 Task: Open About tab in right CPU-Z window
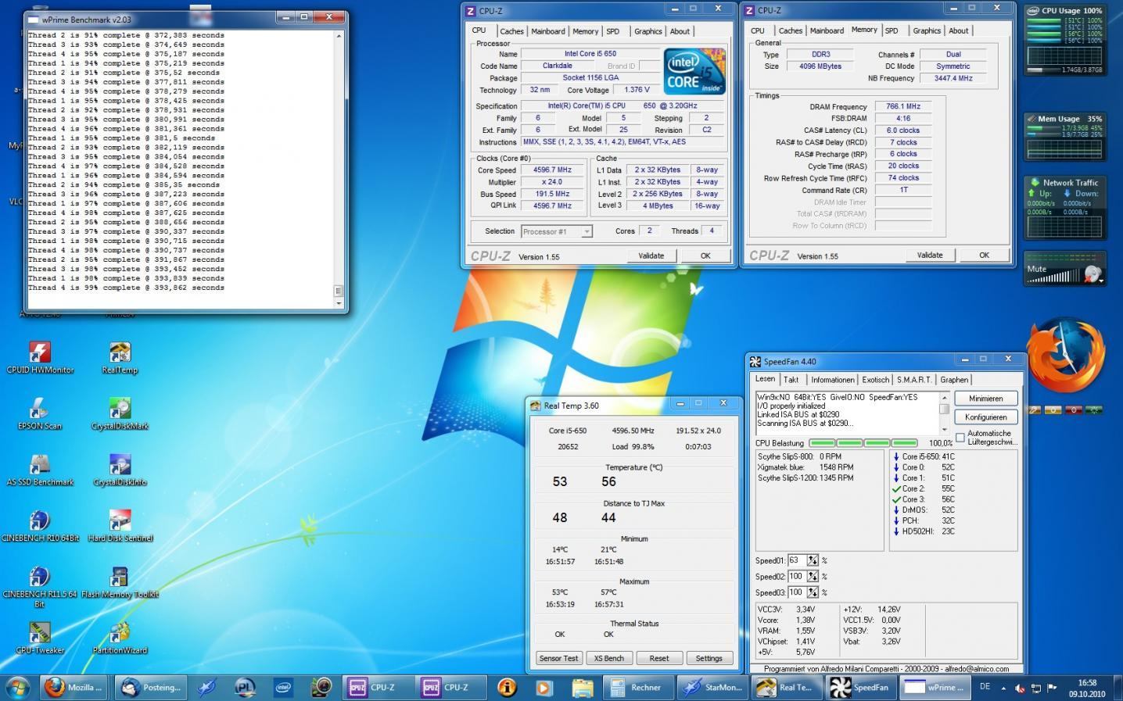click(958, 30)
